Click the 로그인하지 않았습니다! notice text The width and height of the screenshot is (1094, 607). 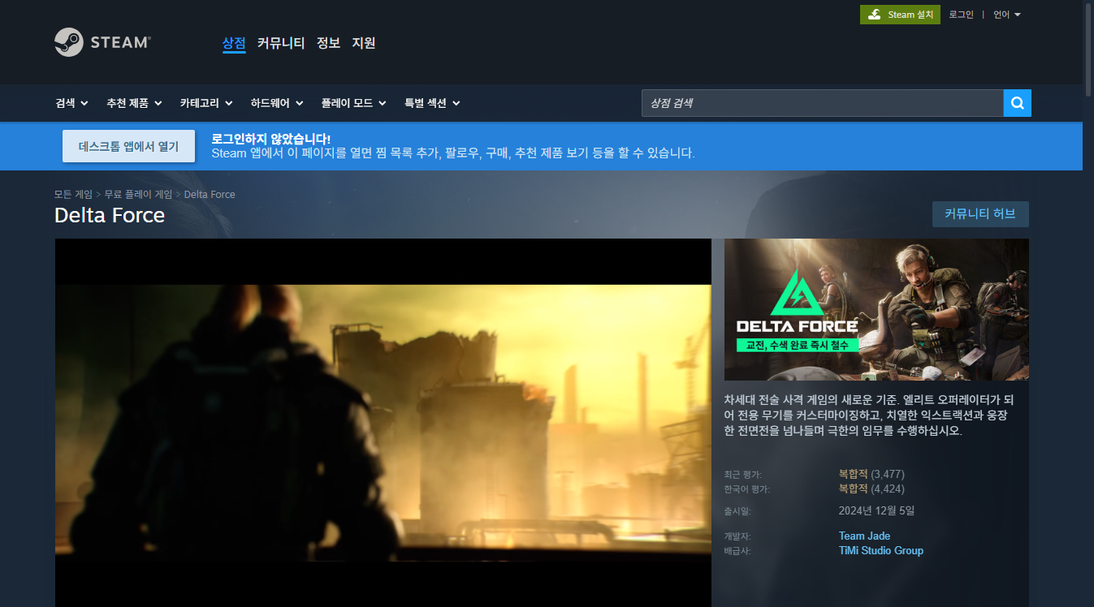tap(270, 139)
